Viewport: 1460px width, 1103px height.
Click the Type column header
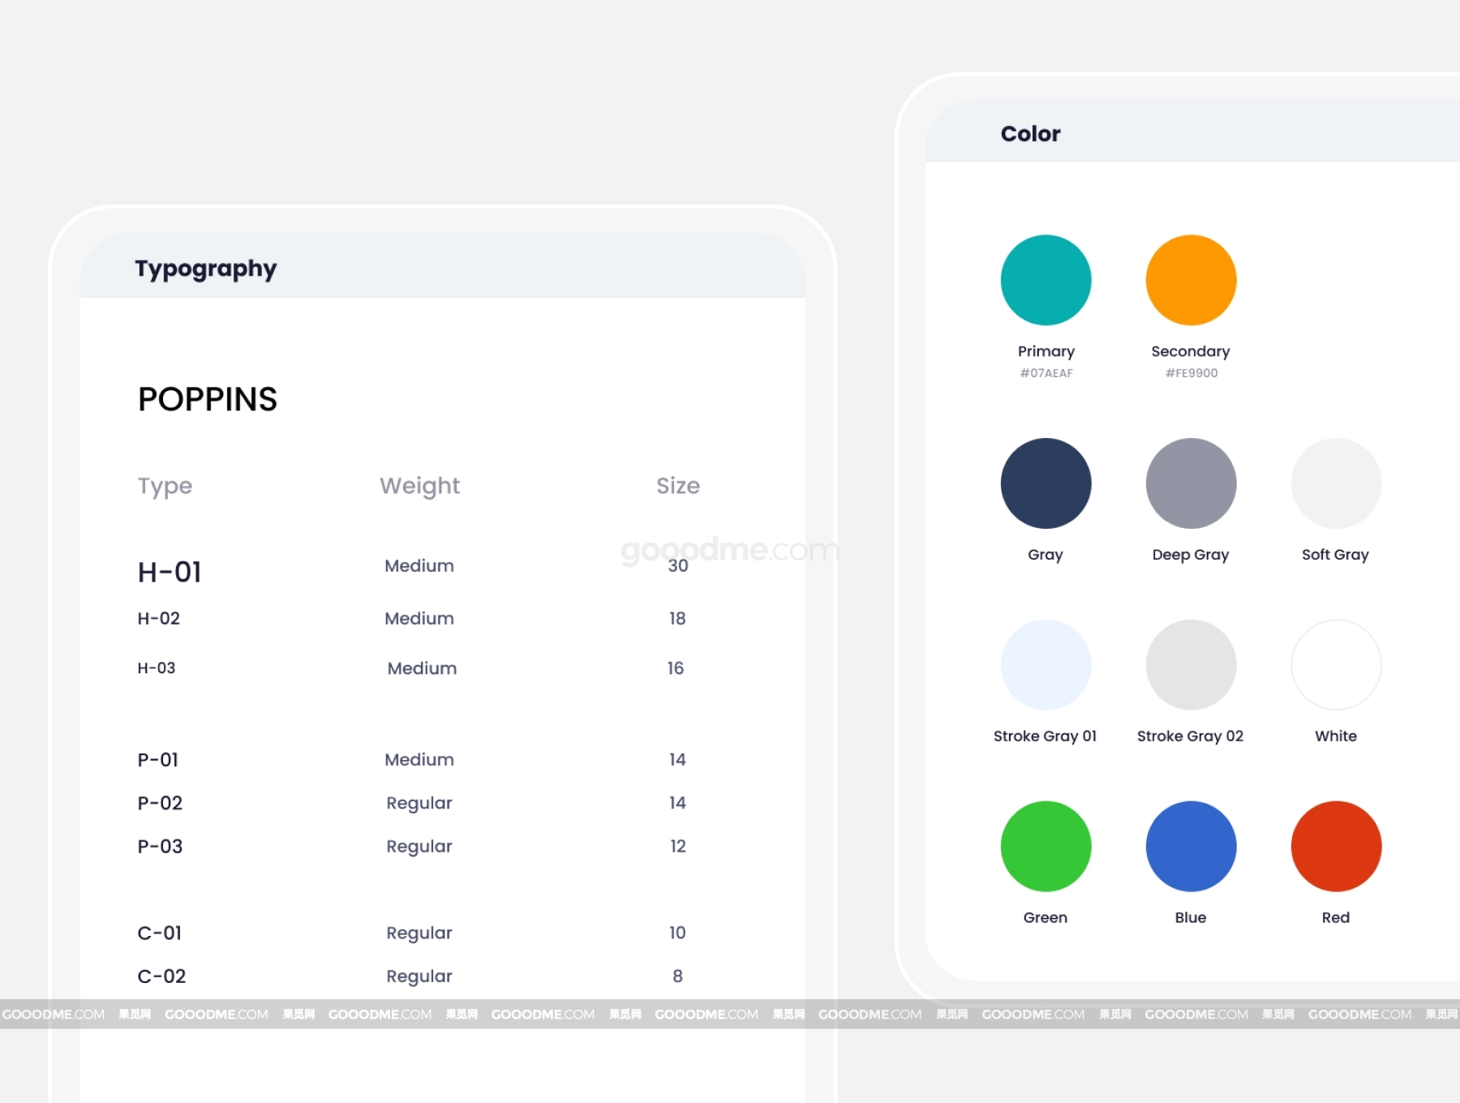165,487
